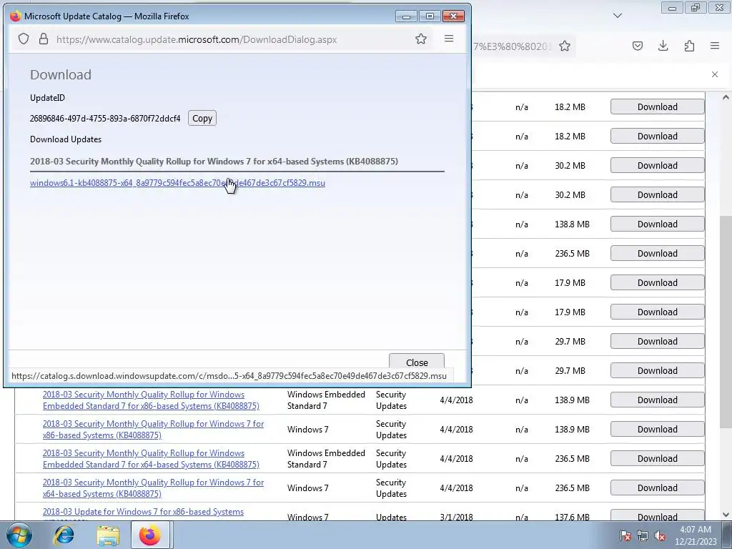Open the x86 Windows Embedded Standard 7 Quality Rollup KB4088875 link
This screenshot has width=732, height=549.
pos(151,400)
